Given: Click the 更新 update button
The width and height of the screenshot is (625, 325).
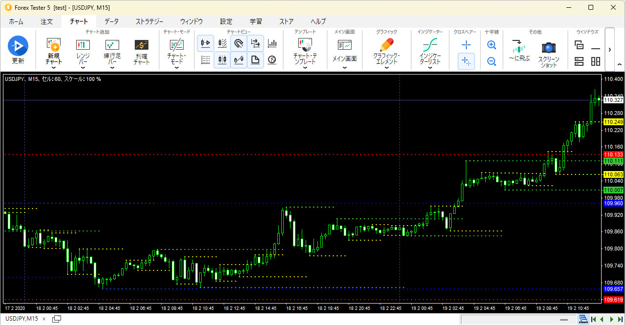Looking at the screenshot, I should coord(18,51).
